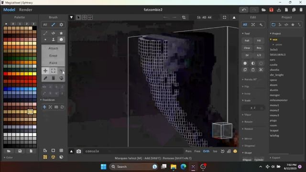The image size is (306, 172).
Task: Pick the eyedropper color picker tool
Action: pos(45,78)
